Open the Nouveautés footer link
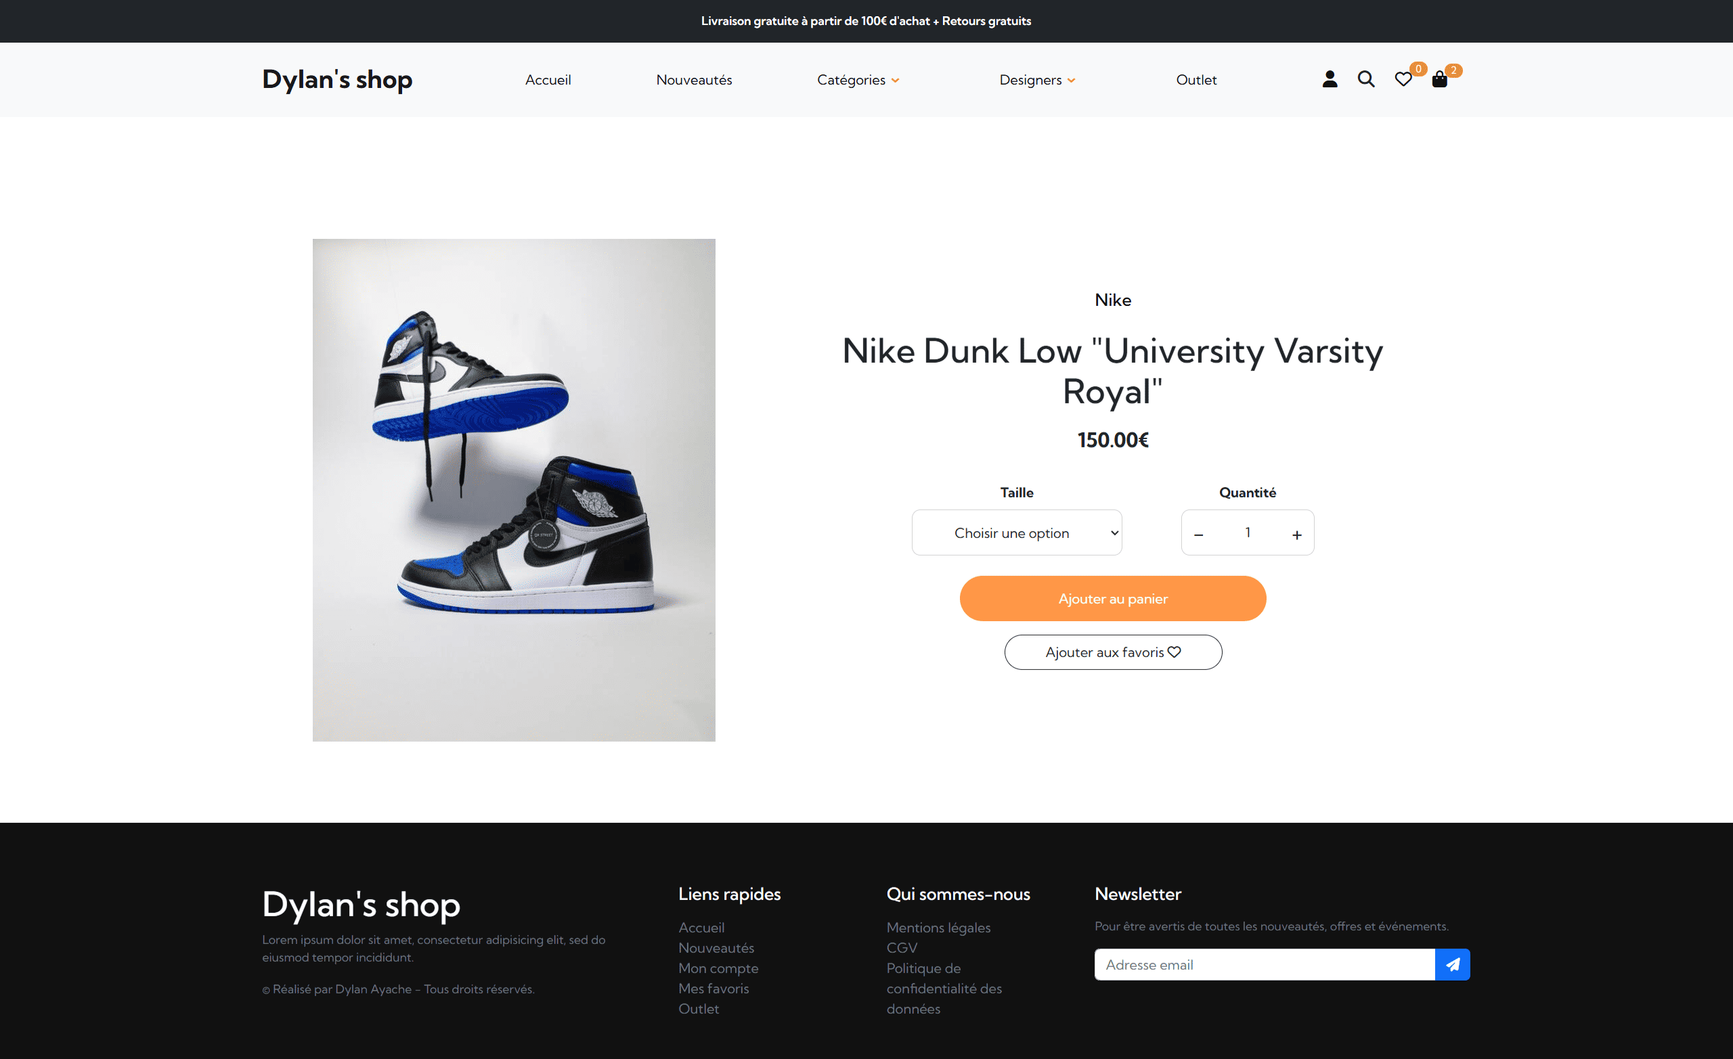Screen dimensions: 1733x1059 tap(716, 947)
